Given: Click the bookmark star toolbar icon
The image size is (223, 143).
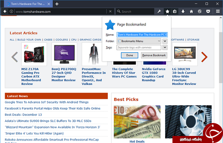Looking at the screenshot, I should 167,11.
